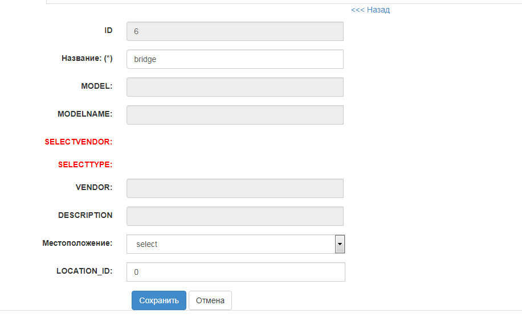Click the VENDOR input field
This screenshot has width=522, height=326.
pyautogui.click(x=235, y=188)
